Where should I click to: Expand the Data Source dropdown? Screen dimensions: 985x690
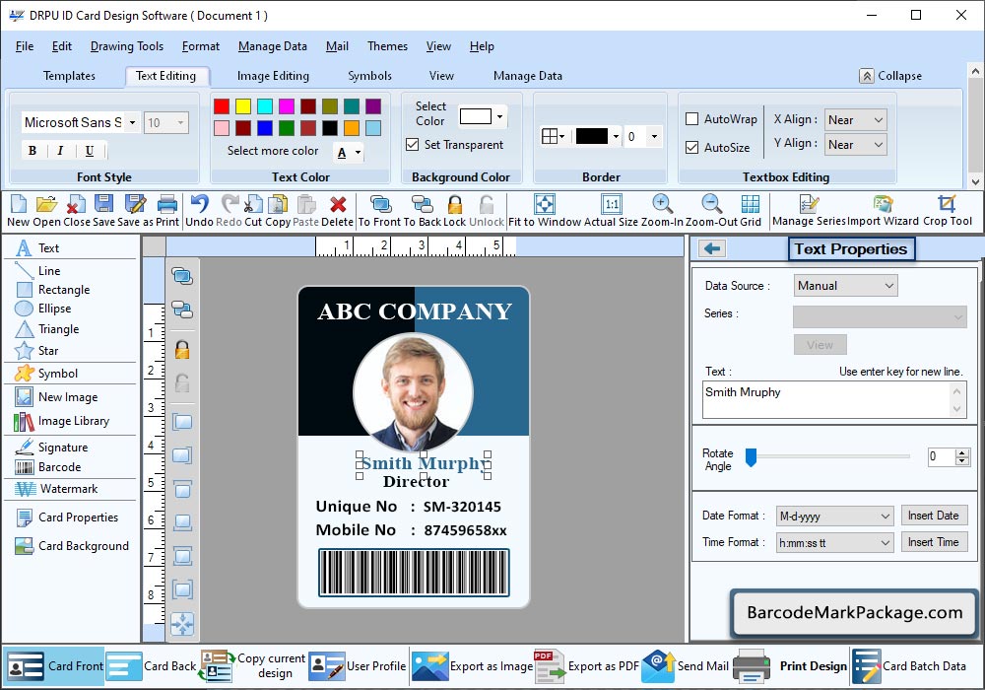click(x=845, y=285)
